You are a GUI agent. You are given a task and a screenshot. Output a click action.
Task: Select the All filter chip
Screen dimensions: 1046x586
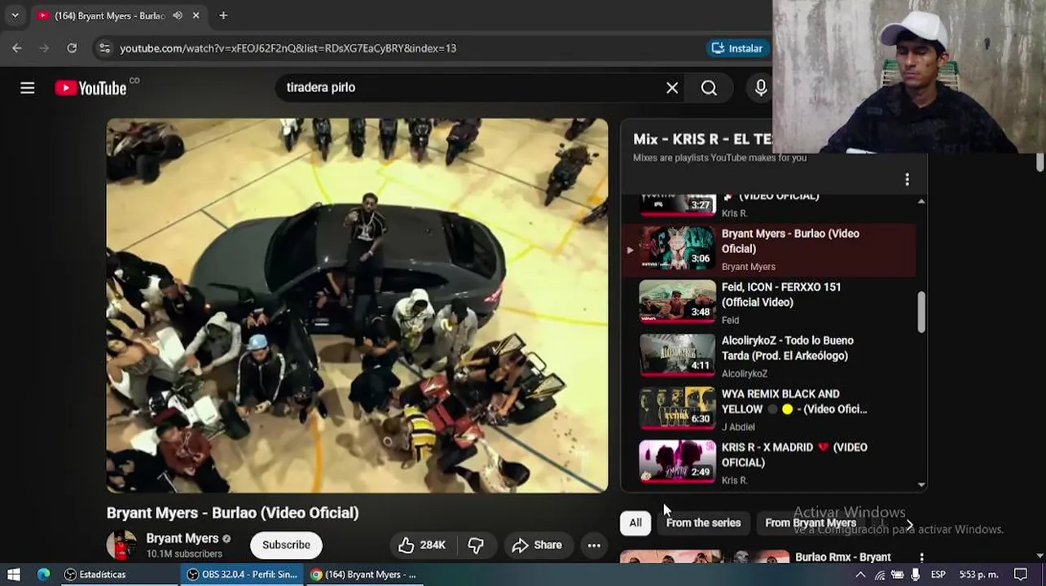click(x=635, y=523)
